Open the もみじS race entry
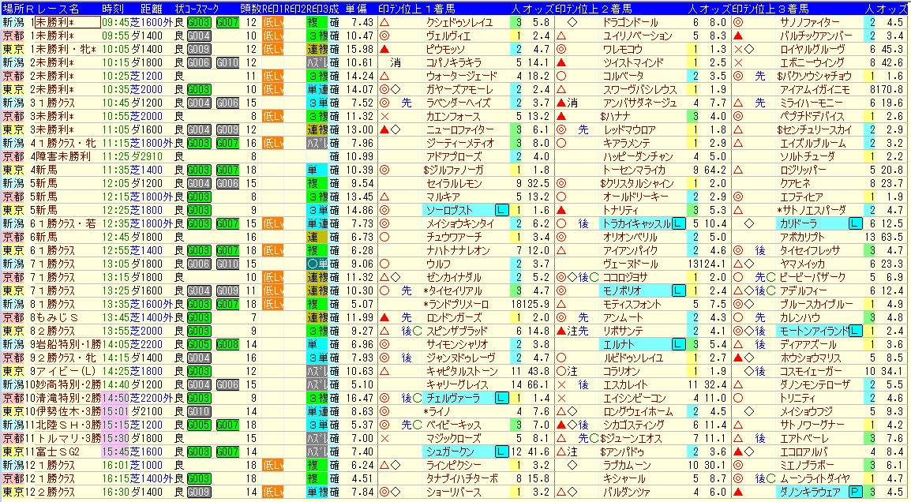Image resolution: width=911 pixels, height=502 pixels. [x=57, y=318]
